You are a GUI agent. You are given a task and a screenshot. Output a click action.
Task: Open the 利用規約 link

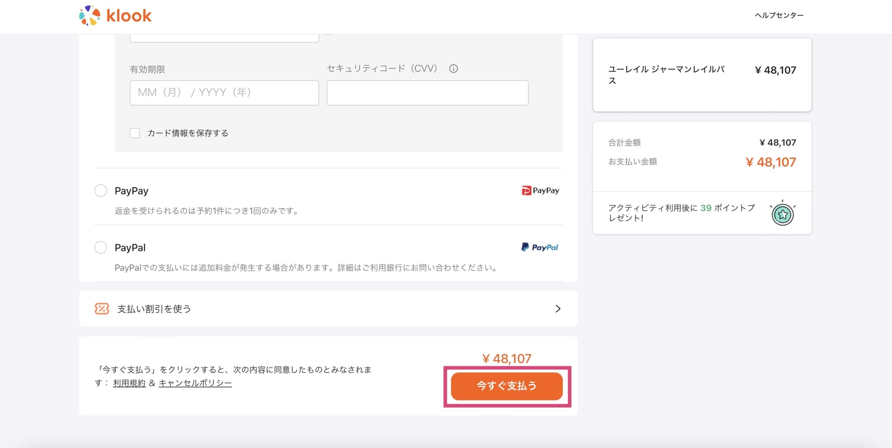click(129, 383)
